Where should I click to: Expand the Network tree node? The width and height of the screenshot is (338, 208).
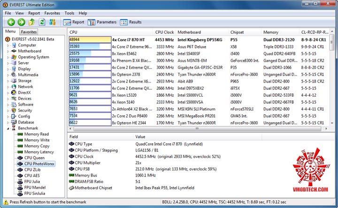8,87
